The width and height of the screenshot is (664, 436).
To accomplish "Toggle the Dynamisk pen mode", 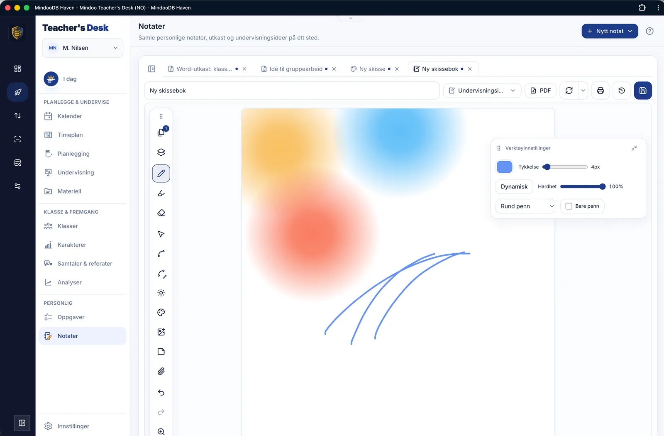I will pyautogui.click(x=514, y=186).
